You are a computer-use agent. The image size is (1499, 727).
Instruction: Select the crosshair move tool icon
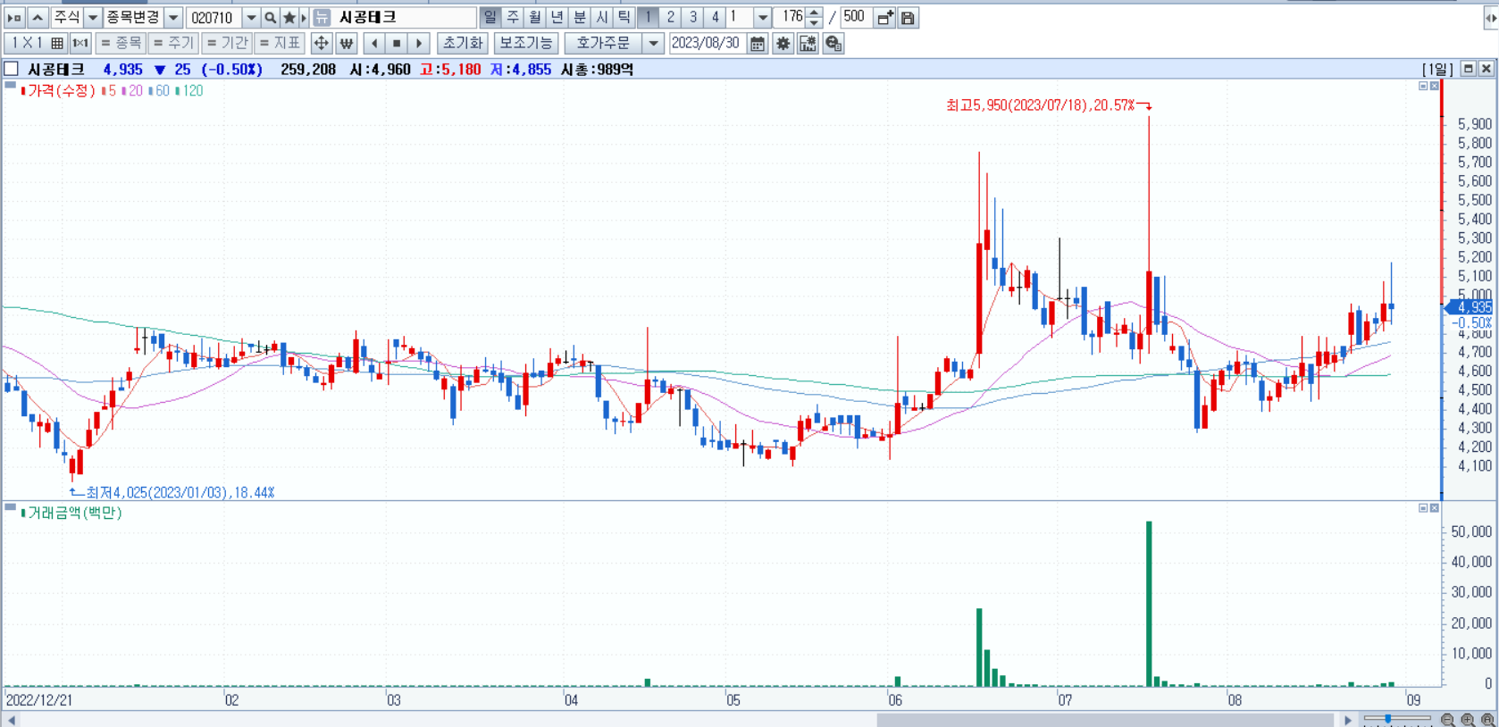coord(321,43)
